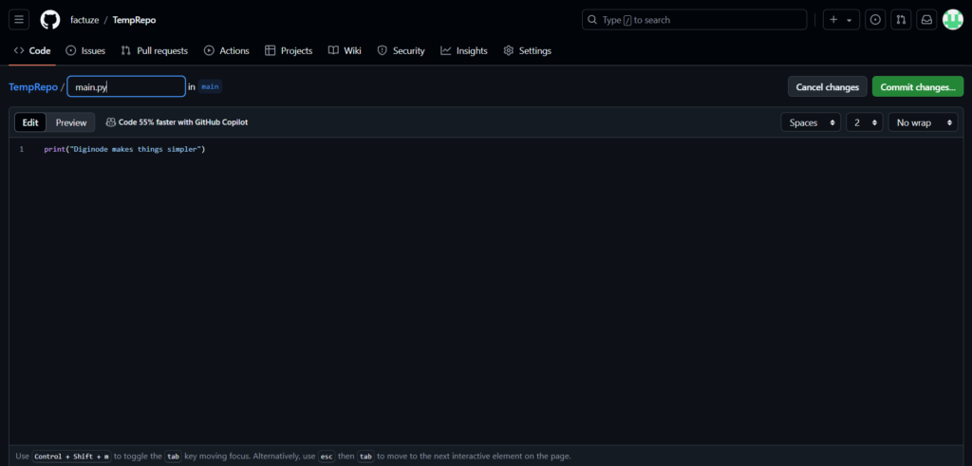Click the main.py filename input field

(126, 87)
